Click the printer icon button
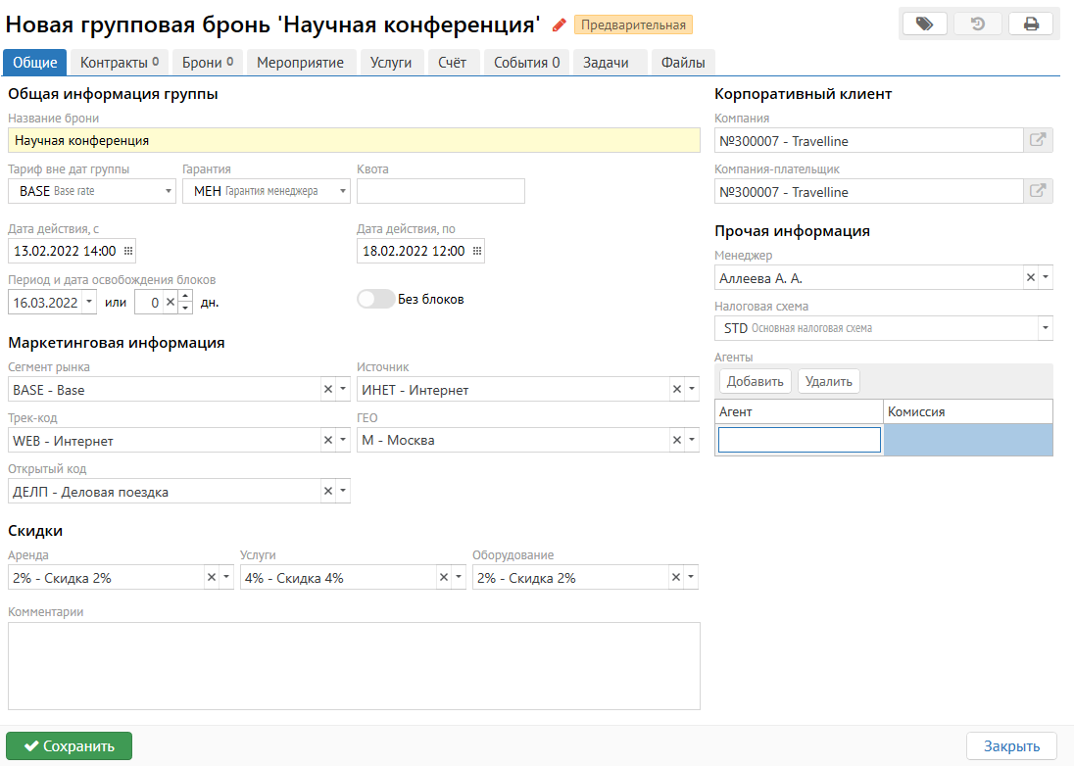The height and width of the screenshot is (766, 1074). point(1031,24)
